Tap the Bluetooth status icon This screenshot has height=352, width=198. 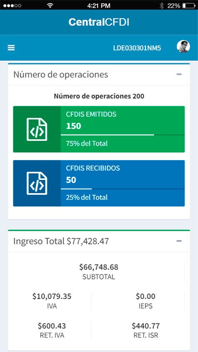[x=161, y=5]
